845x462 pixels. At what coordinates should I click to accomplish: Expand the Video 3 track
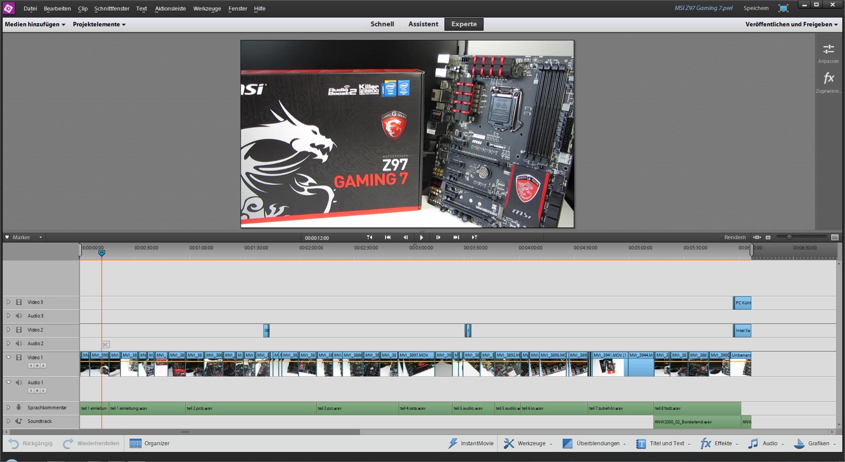pos(8,302)
